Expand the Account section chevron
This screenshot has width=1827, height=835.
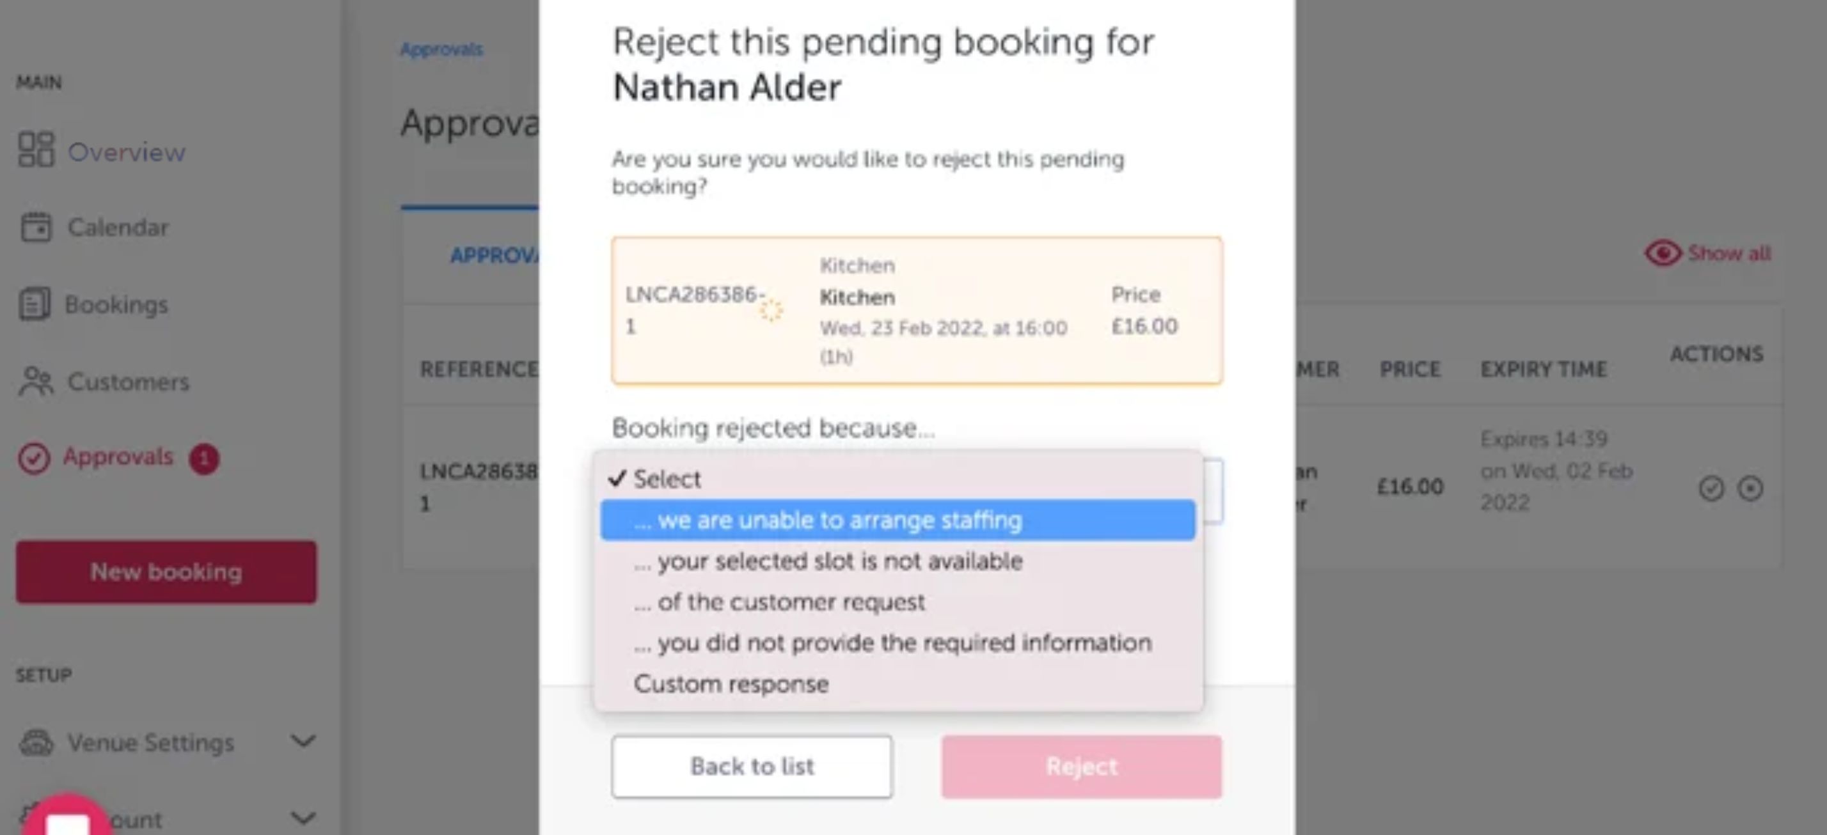coord(303,819)
